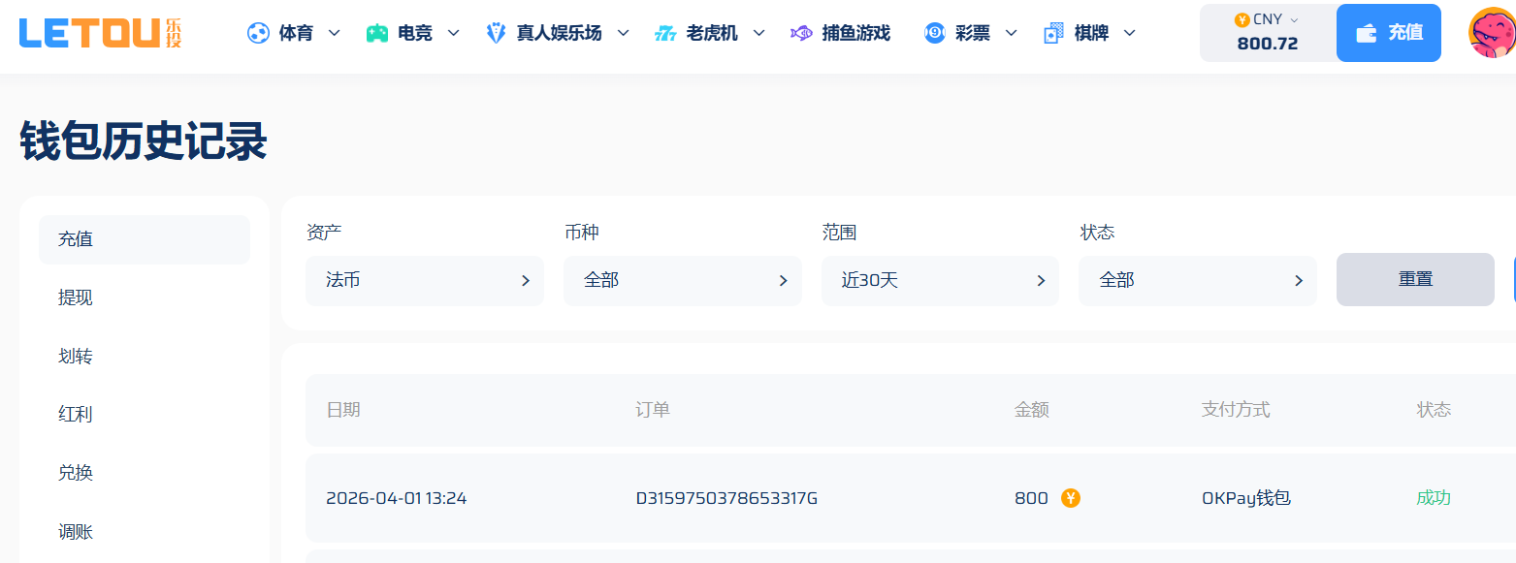
Task: Click the 777 slot machine icon
Action: point(665,33)
